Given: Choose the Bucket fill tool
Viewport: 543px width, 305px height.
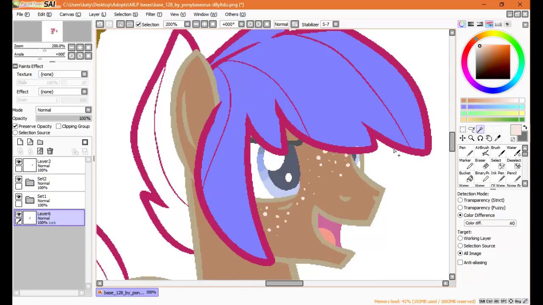Looking at the screenshot, I should click(466, 177).
